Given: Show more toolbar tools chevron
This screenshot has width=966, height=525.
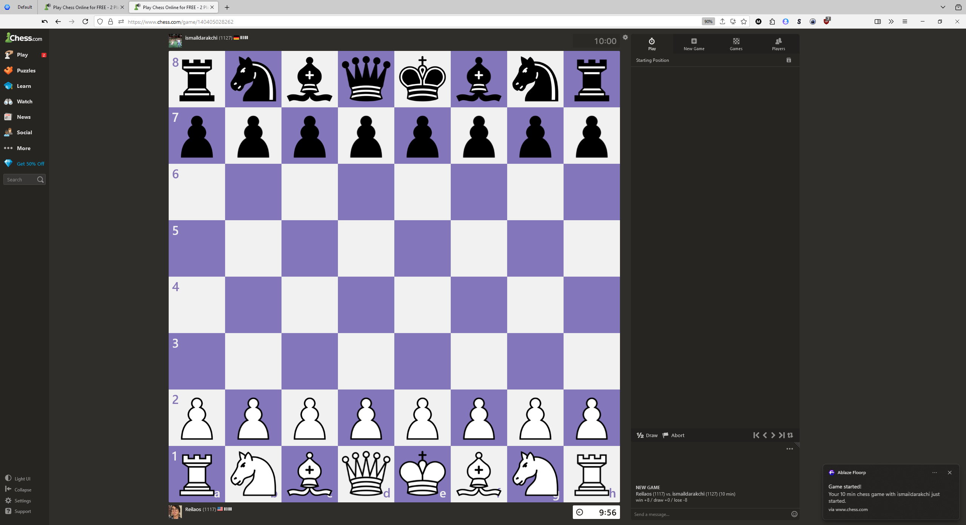Looking at the screenshot, I should pyautogui.click(x=891, y=21).
